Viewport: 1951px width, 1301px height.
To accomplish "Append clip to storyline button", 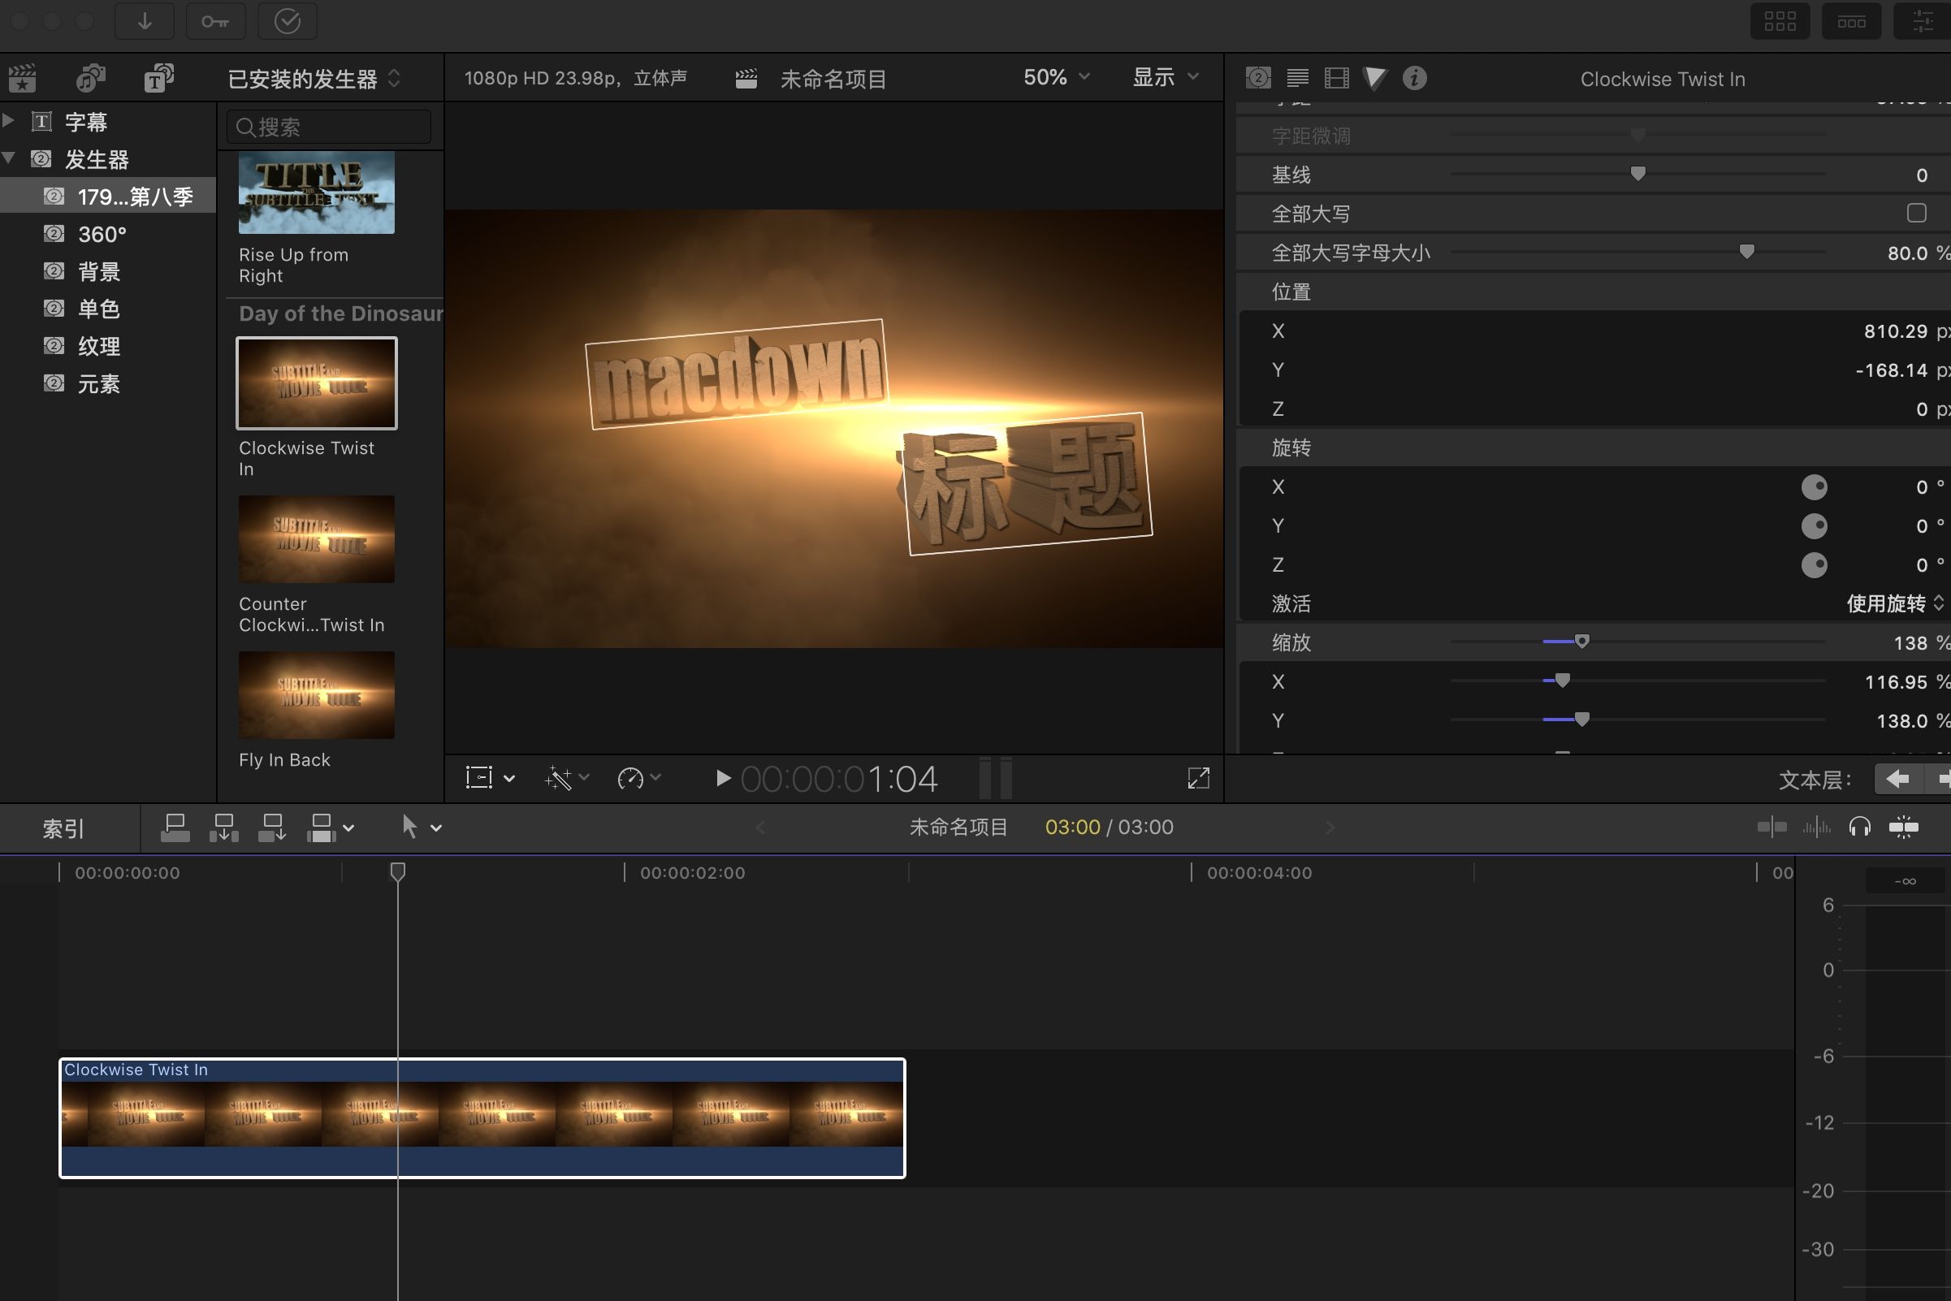I will click(x=272, y=828).
